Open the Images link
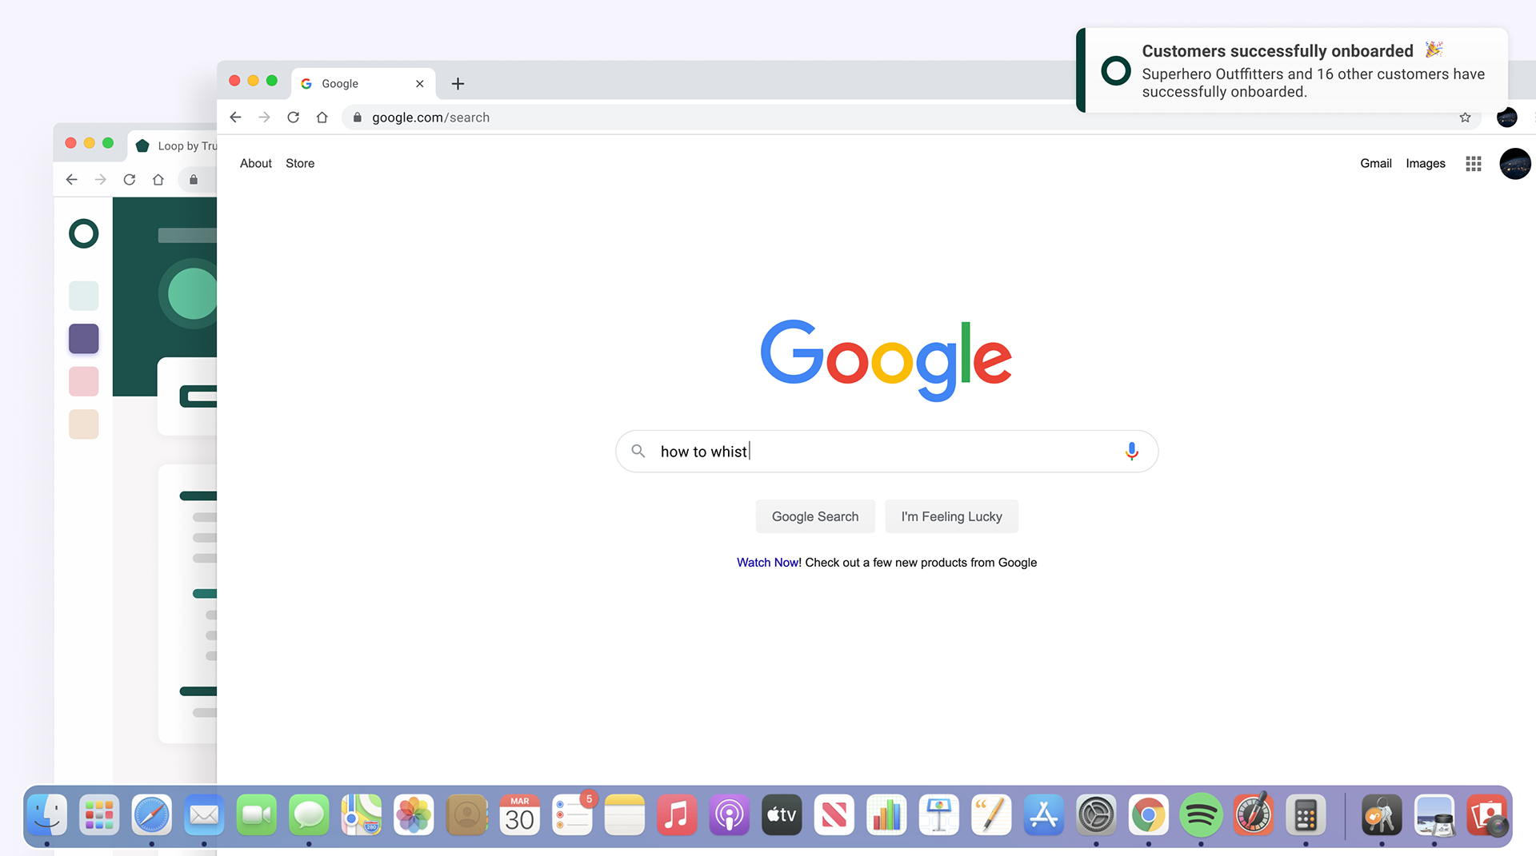This screenshot has height=856, width=1536. (x=1426, y=163)
